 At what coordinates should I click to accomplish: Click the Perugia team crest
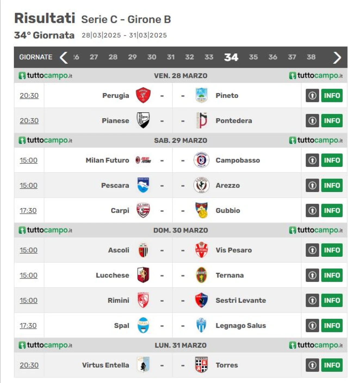(143, 95)
